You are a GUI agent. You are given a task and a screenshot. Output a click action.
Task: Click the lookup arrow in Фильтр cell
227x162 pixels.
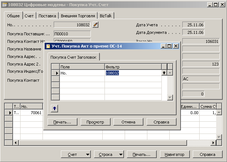[x=164, y=73]
